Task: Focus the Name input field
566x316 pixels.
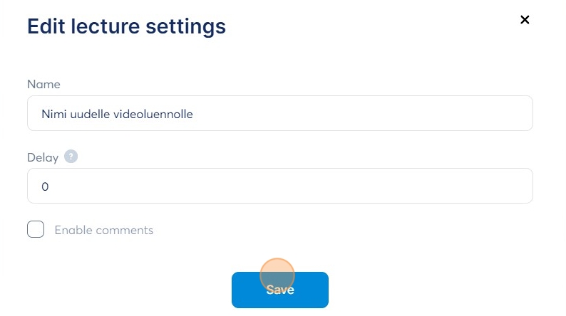Action: (x=279, y=113)
